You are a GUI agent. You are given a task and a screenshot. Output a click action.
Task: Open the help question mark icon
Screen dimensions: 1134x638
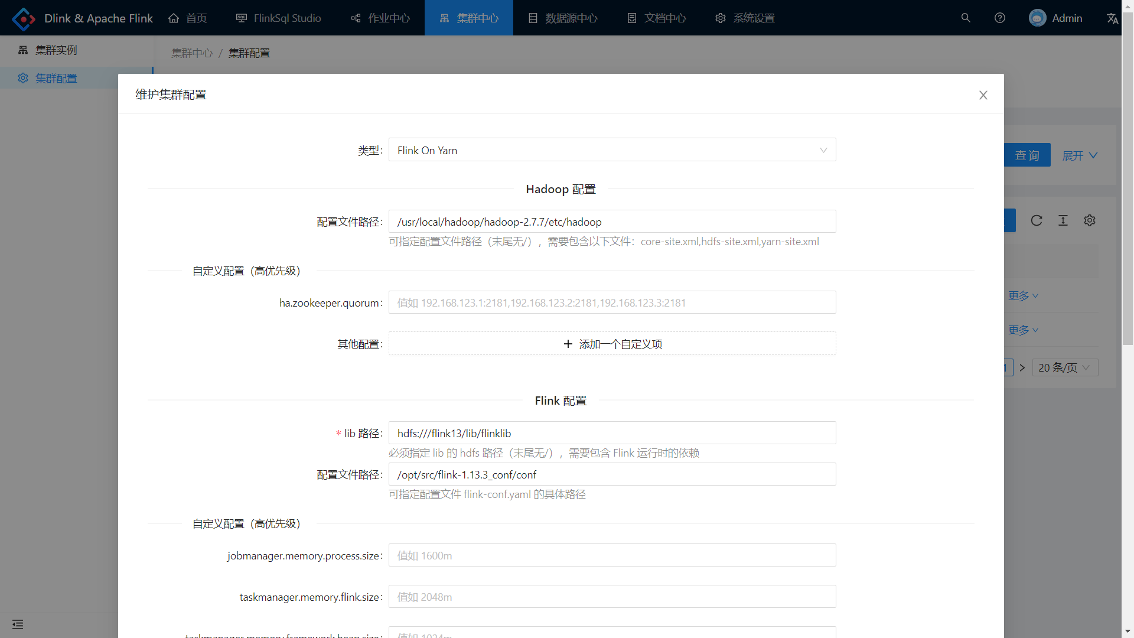[1000, 18]
